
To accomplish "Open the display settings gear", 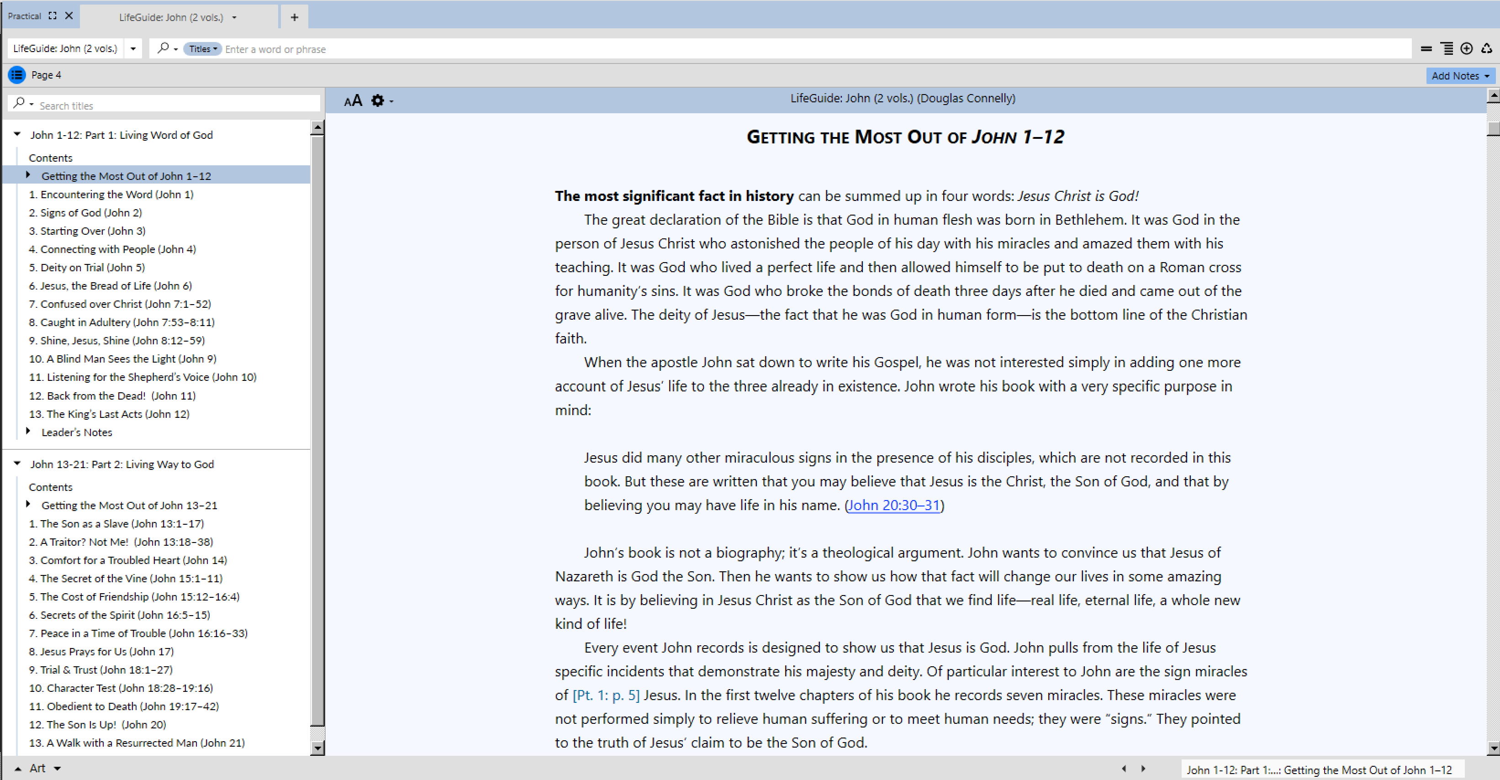I will (377, 101).
